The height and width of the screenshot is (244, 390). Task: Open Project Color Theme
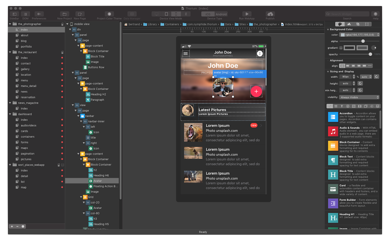[109, 14]
